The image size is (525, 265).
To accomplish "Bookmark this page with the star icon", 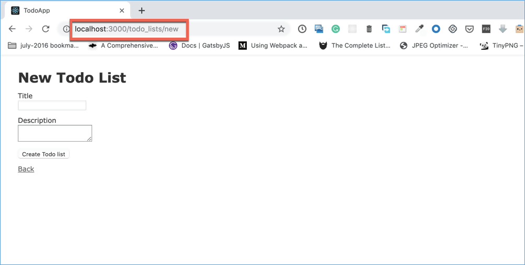I will coord(281,29).
